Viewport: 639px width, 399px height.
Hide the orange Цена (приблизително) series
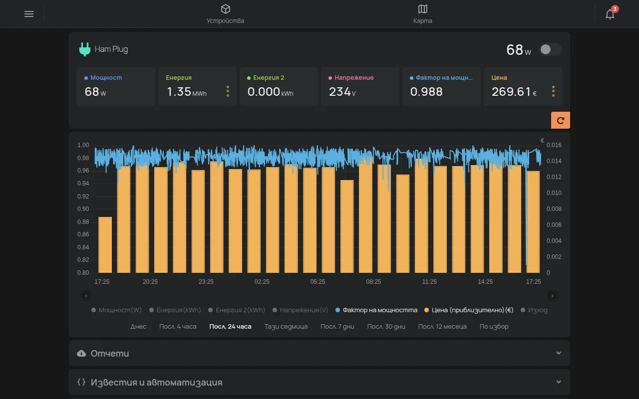coord(469,310)
